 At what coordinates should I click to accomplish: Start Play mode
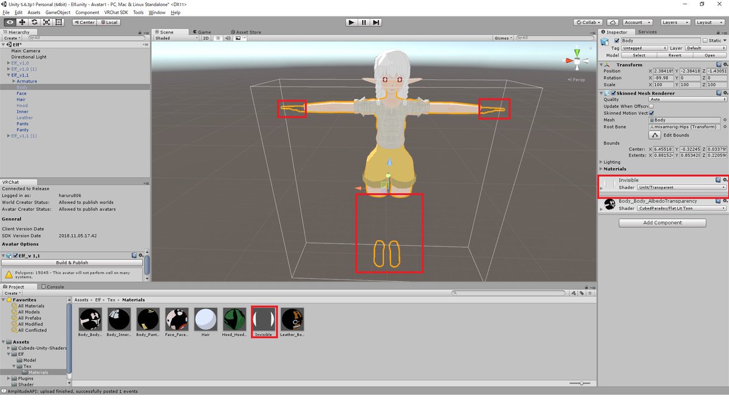click(351, 22)
